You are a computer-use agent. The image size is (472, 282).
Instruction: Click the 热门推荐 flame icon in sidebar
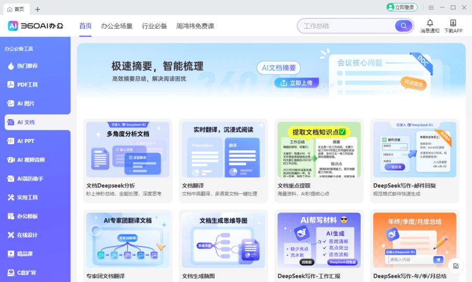[11, 66]
